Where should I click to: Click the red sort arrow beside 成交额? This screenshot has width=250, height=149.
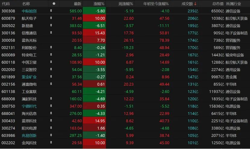pos(195,4)
